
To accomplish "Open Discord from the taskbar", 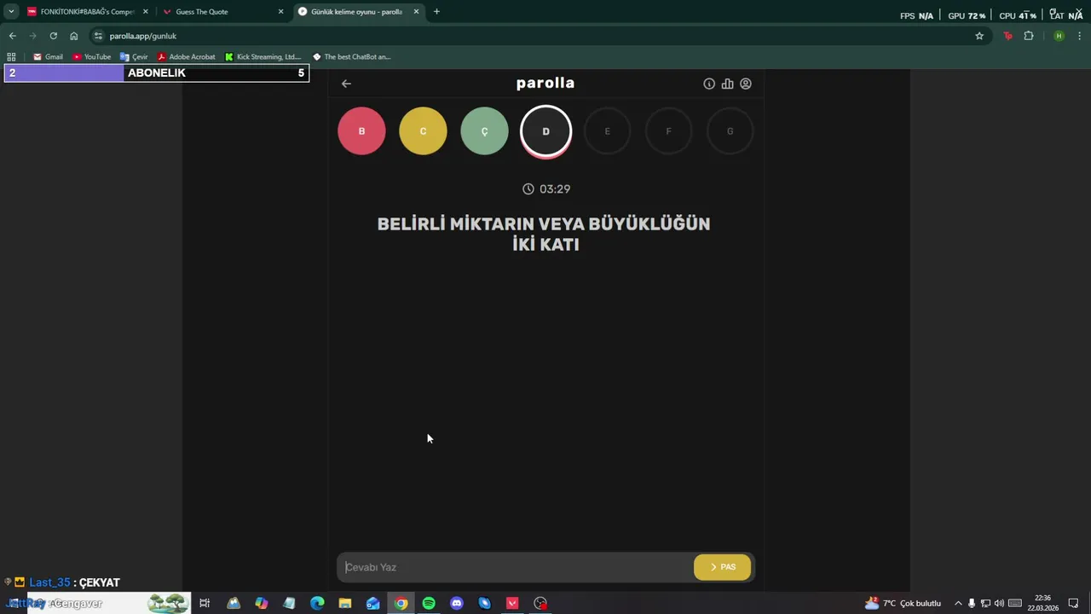I will click(x=457, y=603).
